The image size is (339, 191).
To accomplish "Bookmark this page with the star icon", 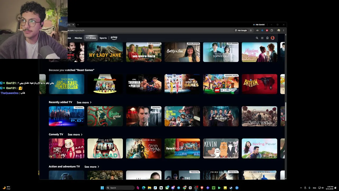I will 251,31.
